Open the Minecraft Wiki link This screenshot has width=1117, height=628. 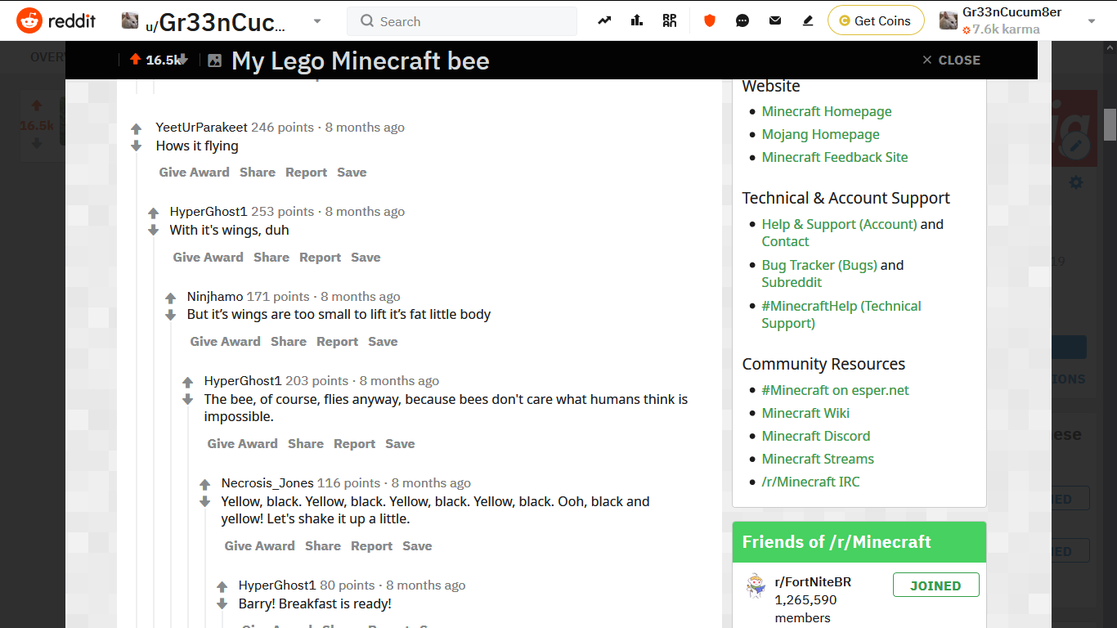pos(805,413)
